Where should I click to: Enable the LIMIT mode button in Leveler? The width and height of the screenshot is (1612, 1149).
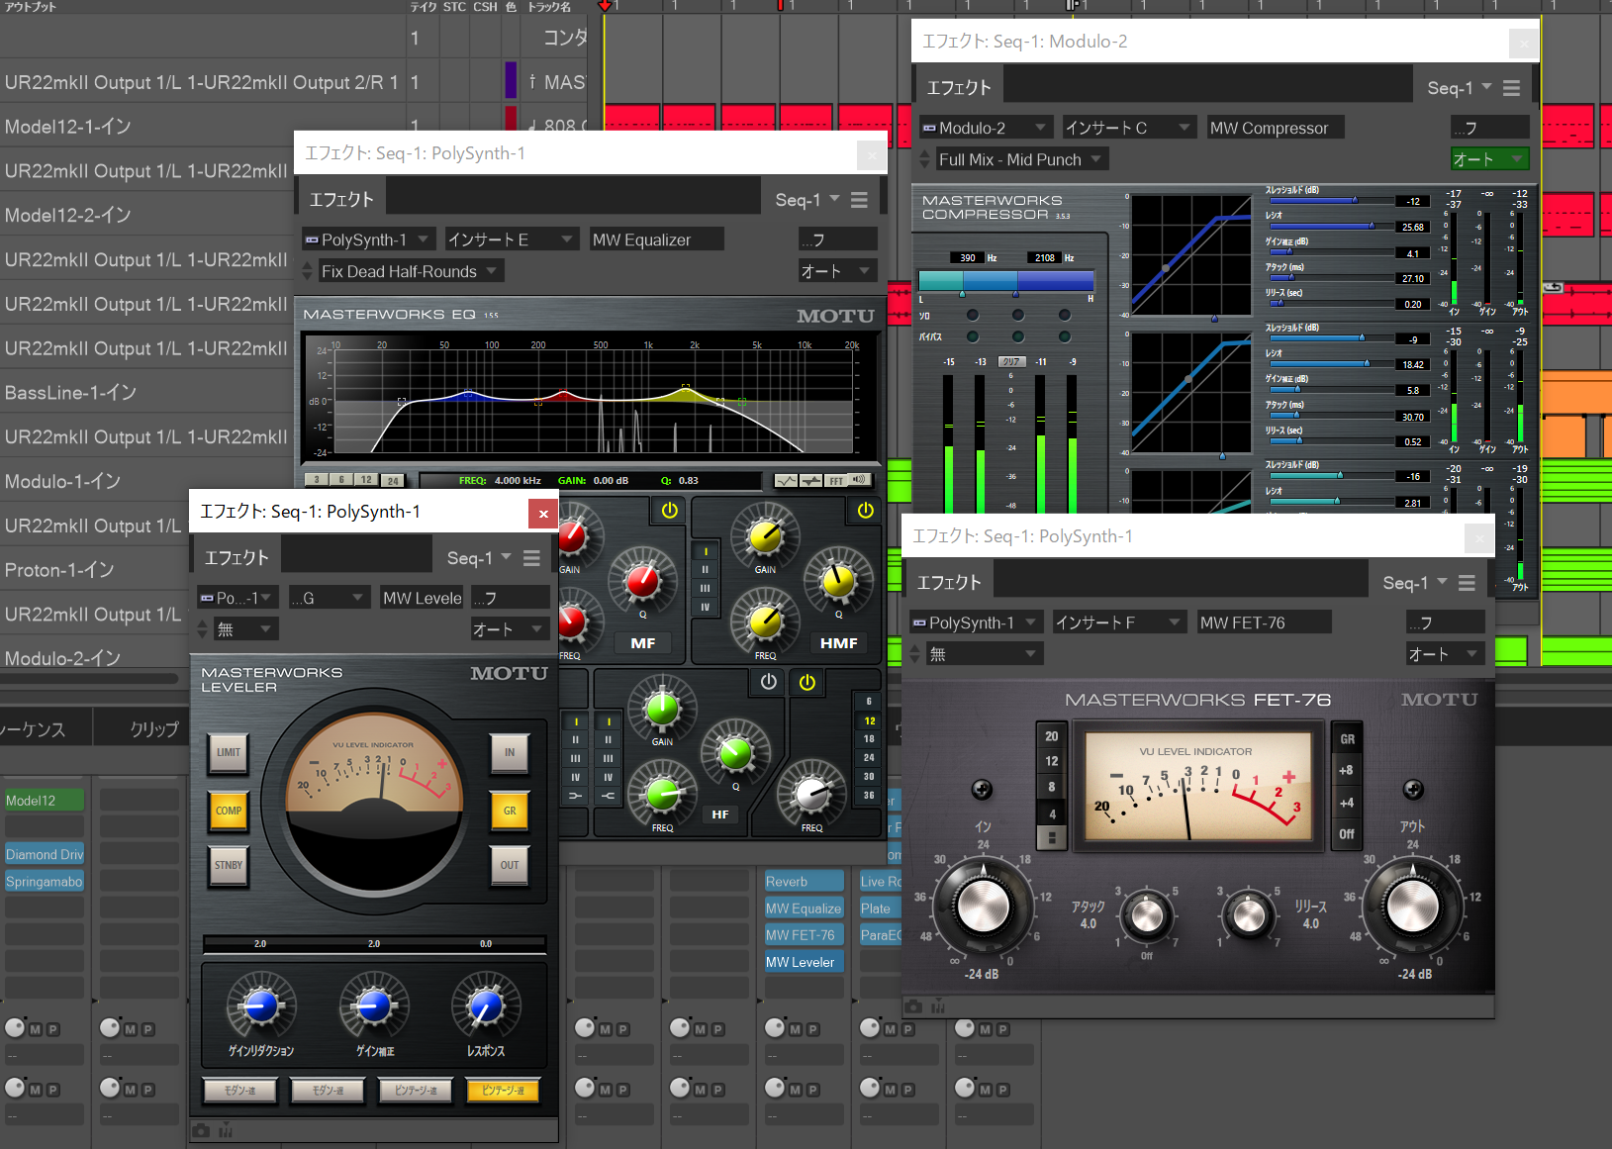229,753
